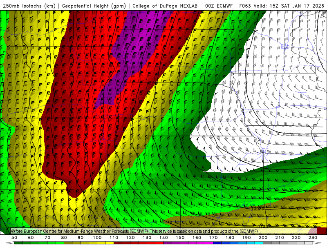Click the 70 kt label on the color scale
The image size is (327, 245).
tap(47, 238)
